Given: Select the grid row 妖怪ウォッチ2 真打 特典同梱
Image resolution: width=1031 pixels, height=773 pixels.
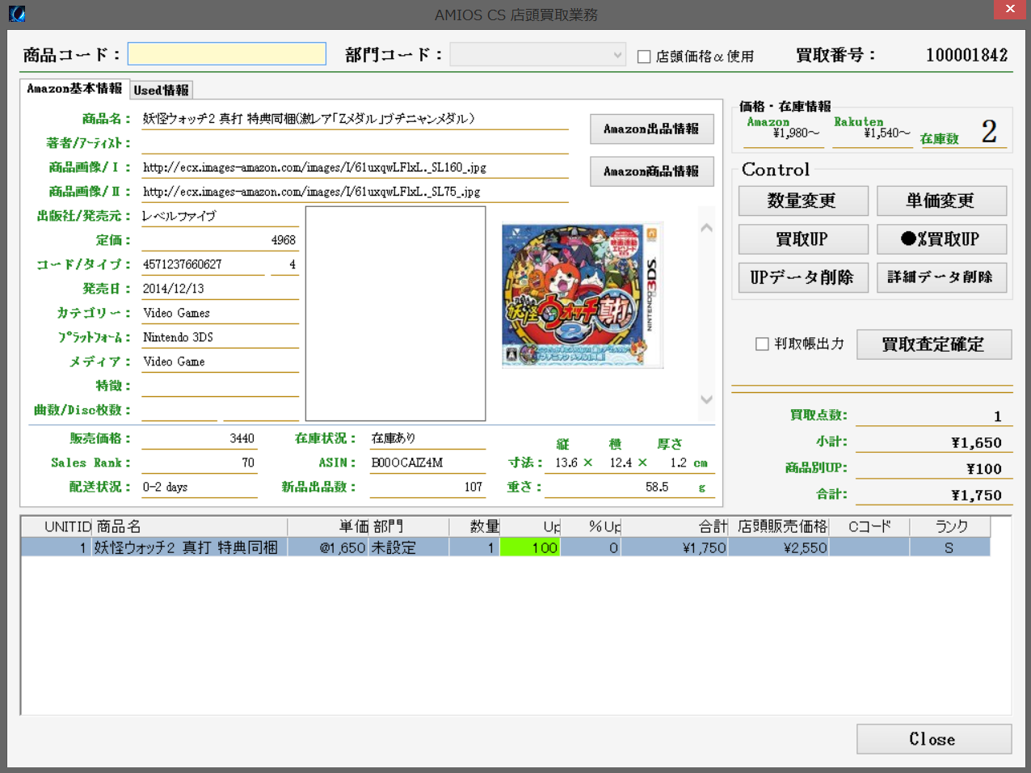Looking at the screenshot, I should (x=506, y=547).
